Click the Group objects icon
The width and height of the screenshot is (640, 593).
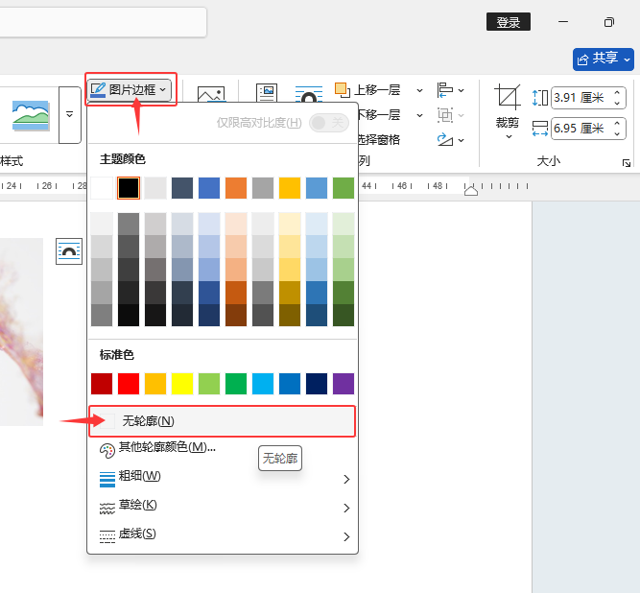445,115
